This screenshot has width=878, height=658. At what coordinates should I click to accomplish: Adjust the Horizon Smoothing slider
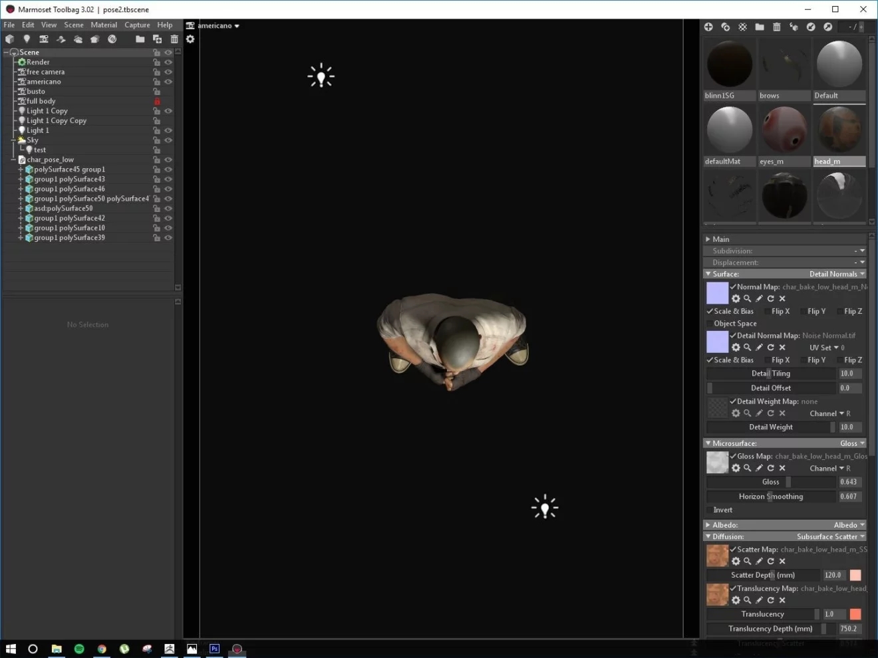[x=771, y=497]
